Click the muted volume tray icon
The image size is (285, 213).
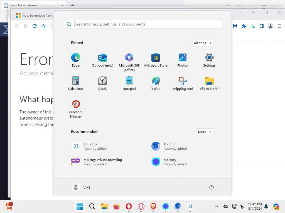click(241, 206)
